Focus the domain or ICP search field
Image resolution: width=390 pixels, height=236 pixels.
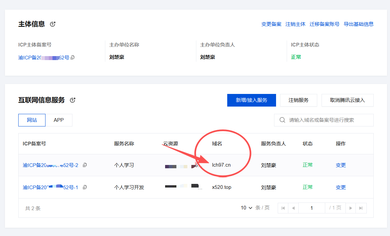coord(327,120)
